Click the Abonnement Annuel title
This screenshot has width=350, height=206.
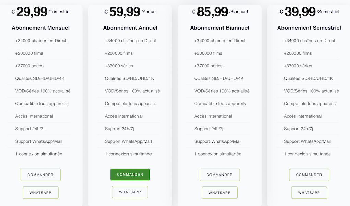[x=130, y=28]
